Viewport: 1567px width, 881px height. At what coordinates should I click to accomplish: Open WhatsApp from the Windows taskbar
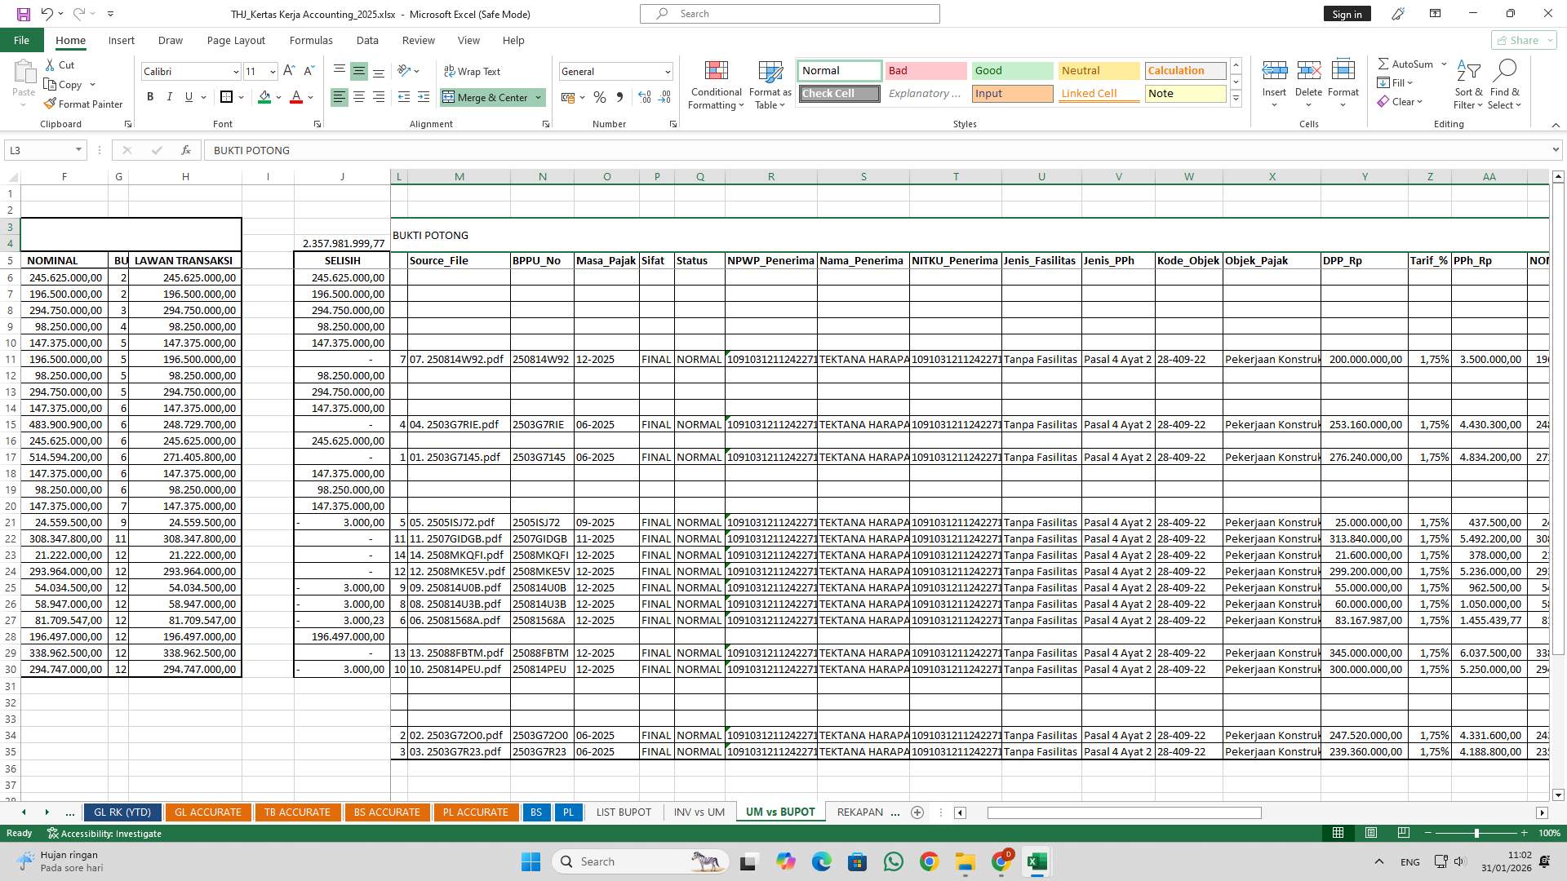[893, 861]
